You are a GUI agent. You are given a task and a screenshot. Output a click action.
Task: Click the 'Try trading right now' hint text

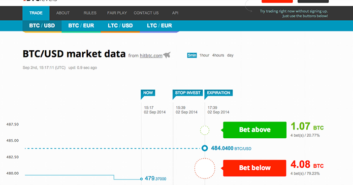[294, 13]
